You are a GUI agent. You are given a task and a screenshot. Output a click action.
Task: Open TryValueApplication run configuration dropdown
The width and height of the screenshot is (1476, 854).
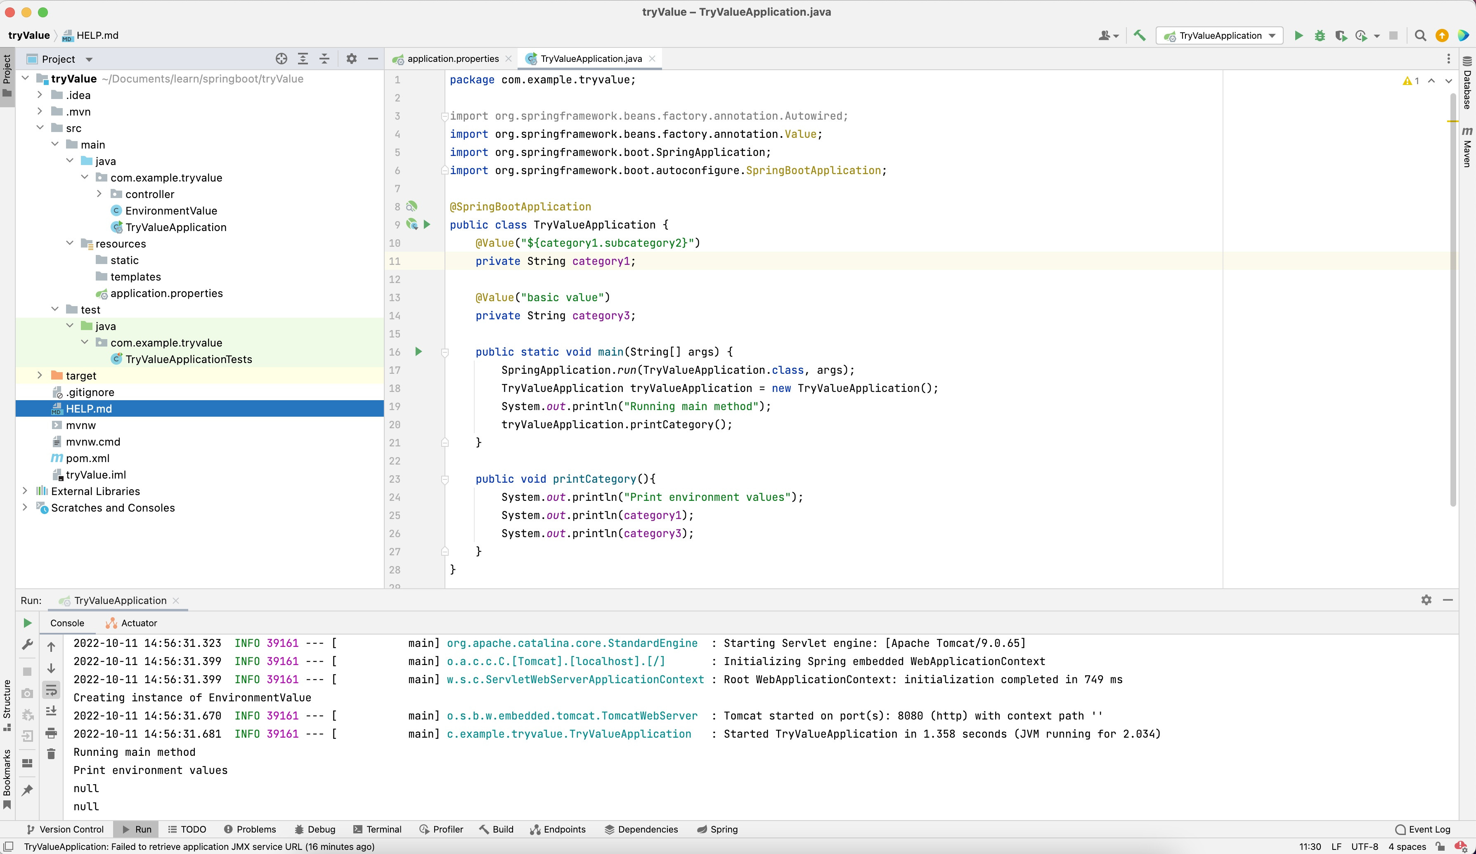click(x=1219, y=36)
